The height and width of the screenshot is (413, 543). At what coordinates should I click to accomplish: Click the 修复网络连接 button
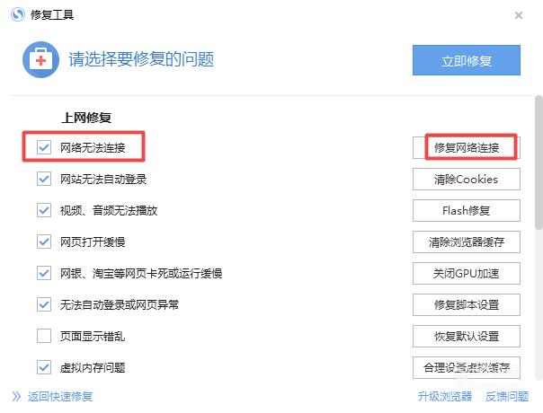(x=466, y=148)
